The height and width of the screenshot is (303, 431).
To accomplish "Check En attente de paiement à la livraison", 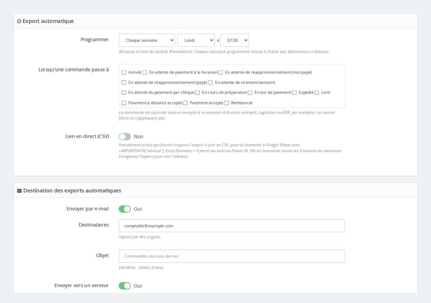I will [145, 73].
